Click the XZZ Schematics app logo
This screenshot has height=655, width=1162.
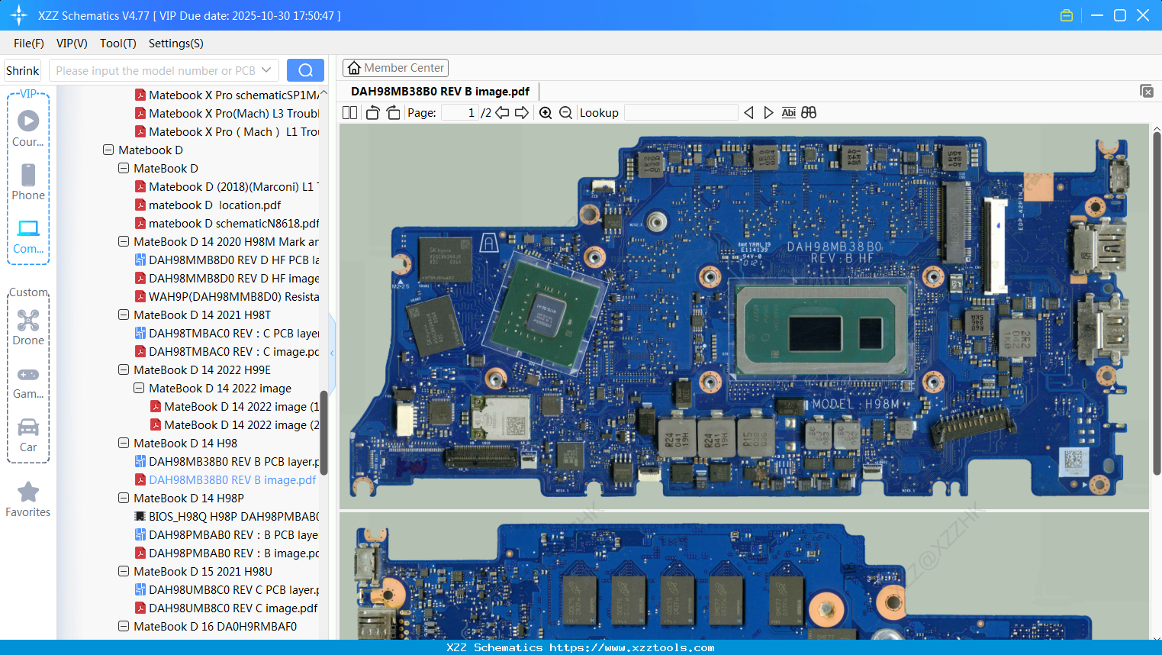pyautogui.click(x=19, y=15)
